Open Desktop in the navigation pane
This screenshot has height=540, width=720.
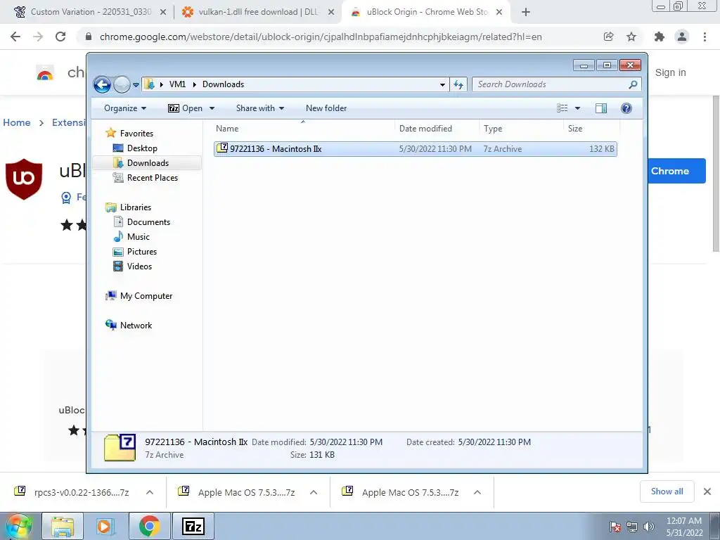point(142,148)
